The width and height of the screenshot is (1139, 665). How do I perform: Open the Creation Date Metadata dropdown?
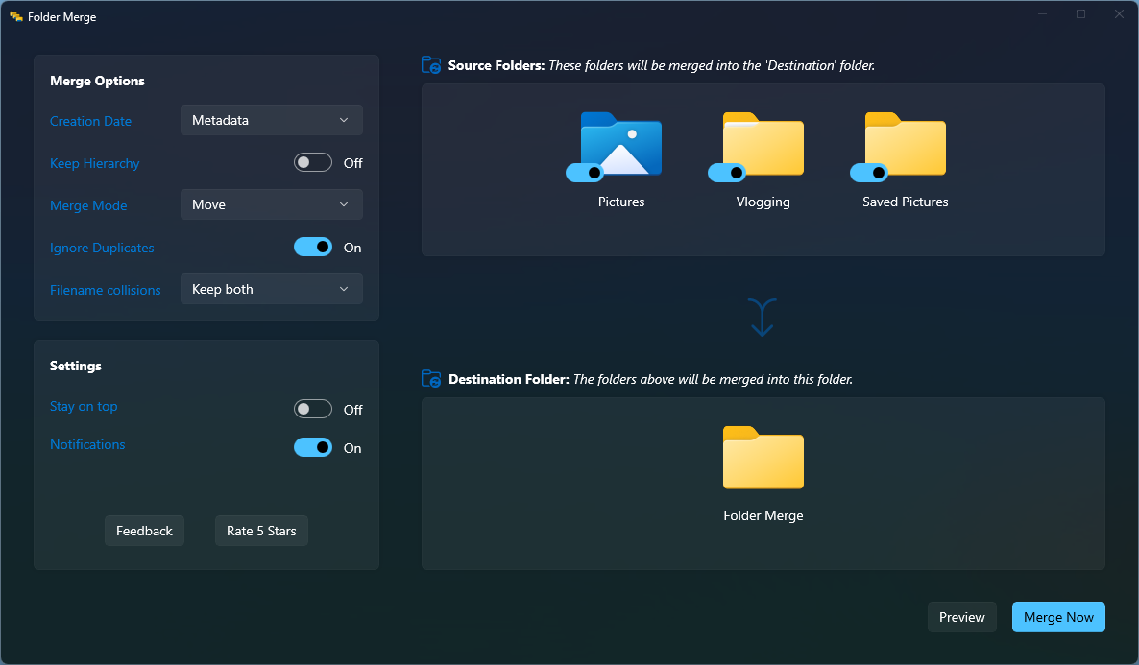tap(271, 119)
